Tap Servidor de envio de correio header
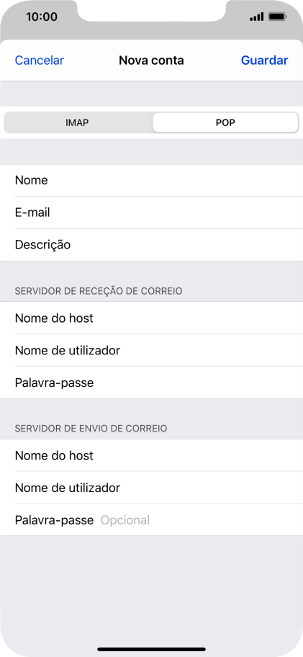 pos(91,428)
